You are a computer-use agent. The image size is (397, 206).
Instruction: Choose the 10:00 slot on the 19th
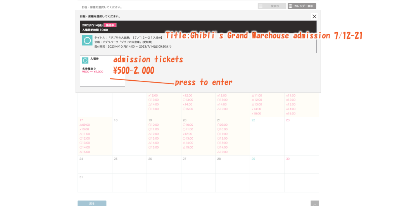(154, 125)
